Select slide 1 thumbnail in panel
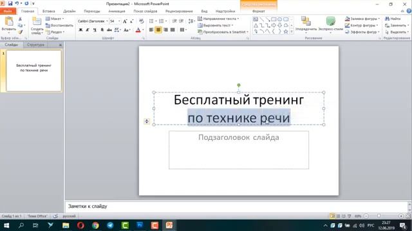Viewport: 412px width, 231px height. pyautogui.click(x=33, y=71)
